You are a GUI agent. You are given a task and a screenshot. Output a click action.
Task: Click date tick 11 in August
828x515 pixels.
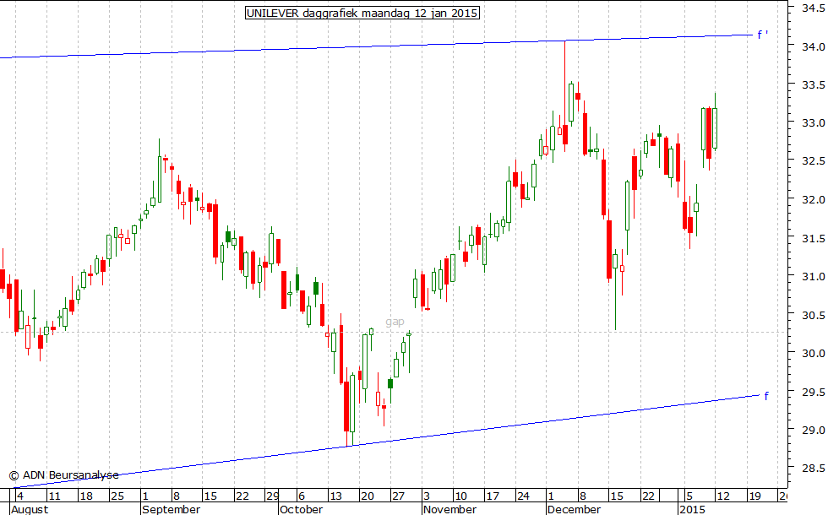(54, 496)
